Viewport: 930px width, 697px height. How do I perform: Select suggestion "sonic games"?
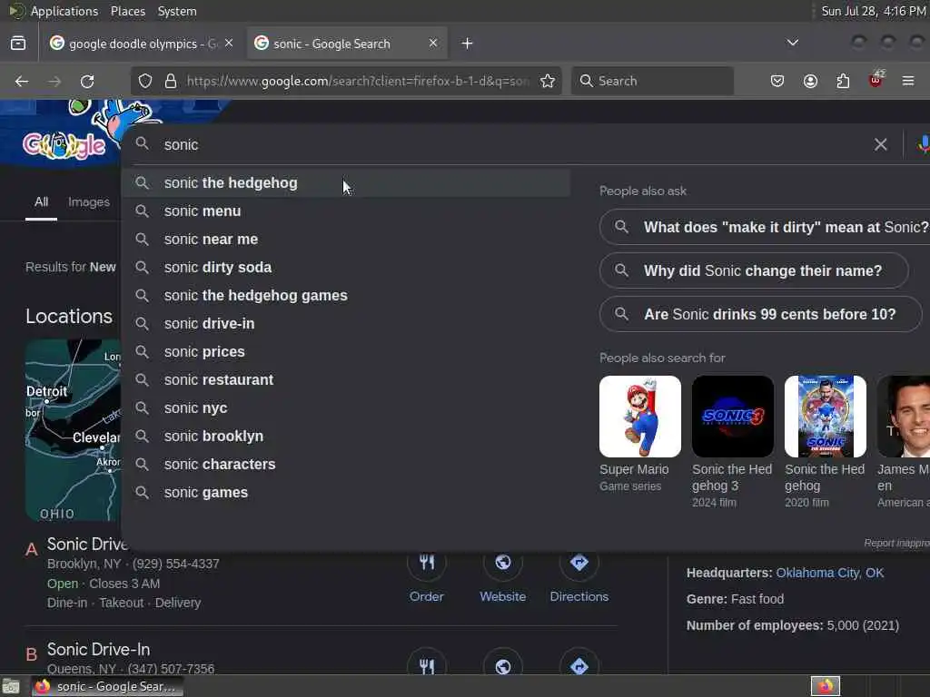346,493
